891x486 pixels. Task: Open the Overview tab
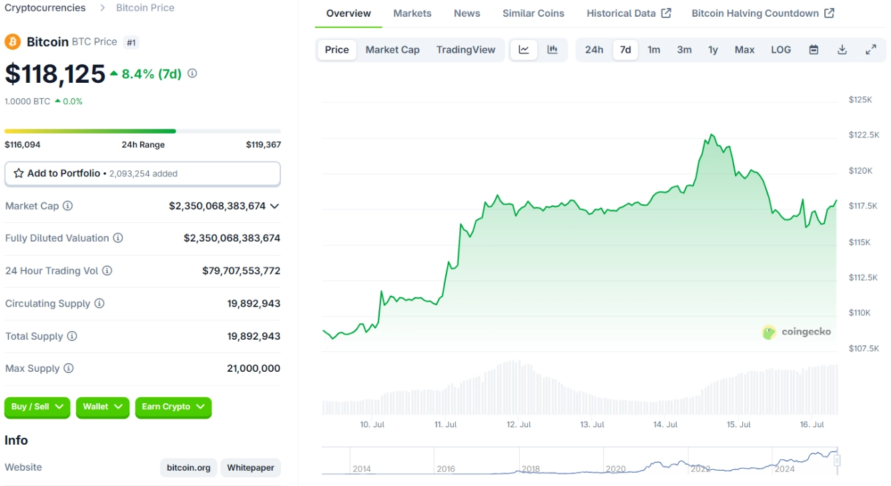tap(348, 13)
